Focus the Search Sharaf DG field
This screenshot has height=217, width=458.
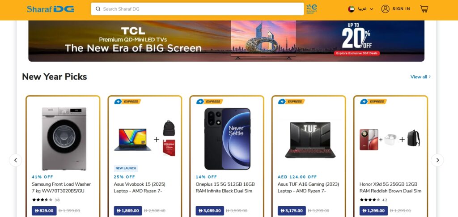[197, 9]
